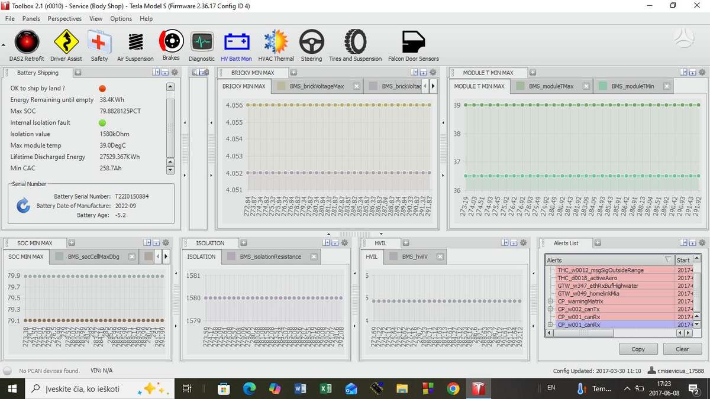Open BRICKV MIN MAX panel settings gear
This screenshot has width=710, height=399.
tap(434, 73)
